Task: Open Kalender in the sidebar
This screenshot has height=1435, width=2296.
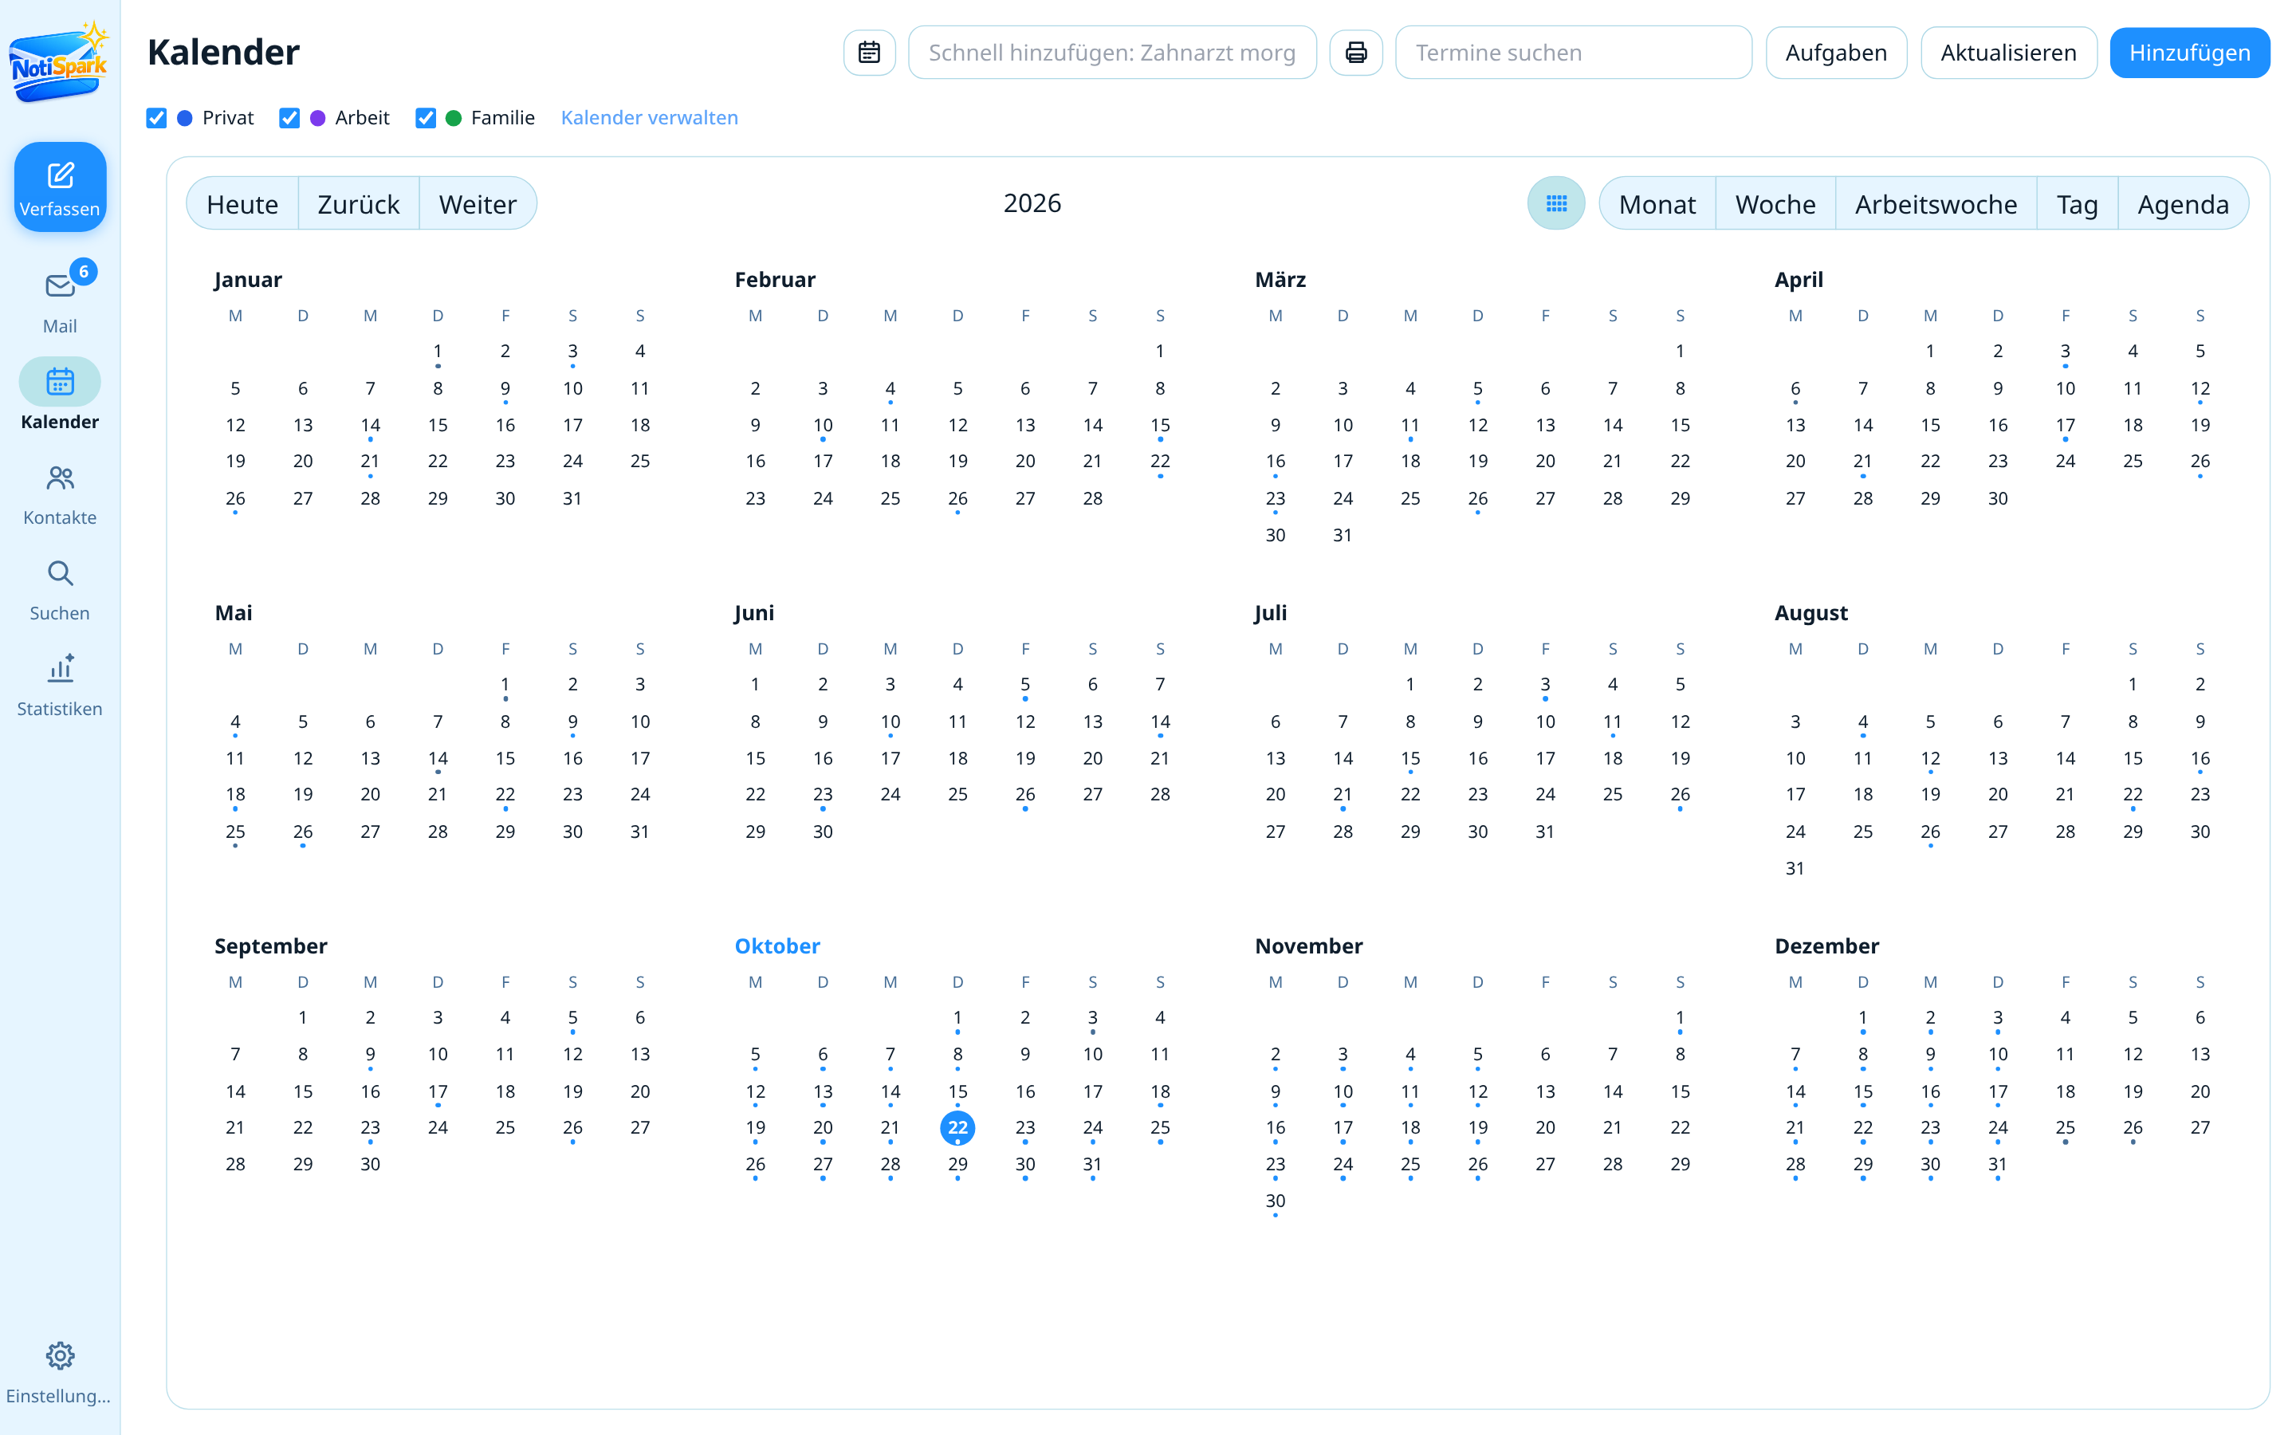Action: 60,395
